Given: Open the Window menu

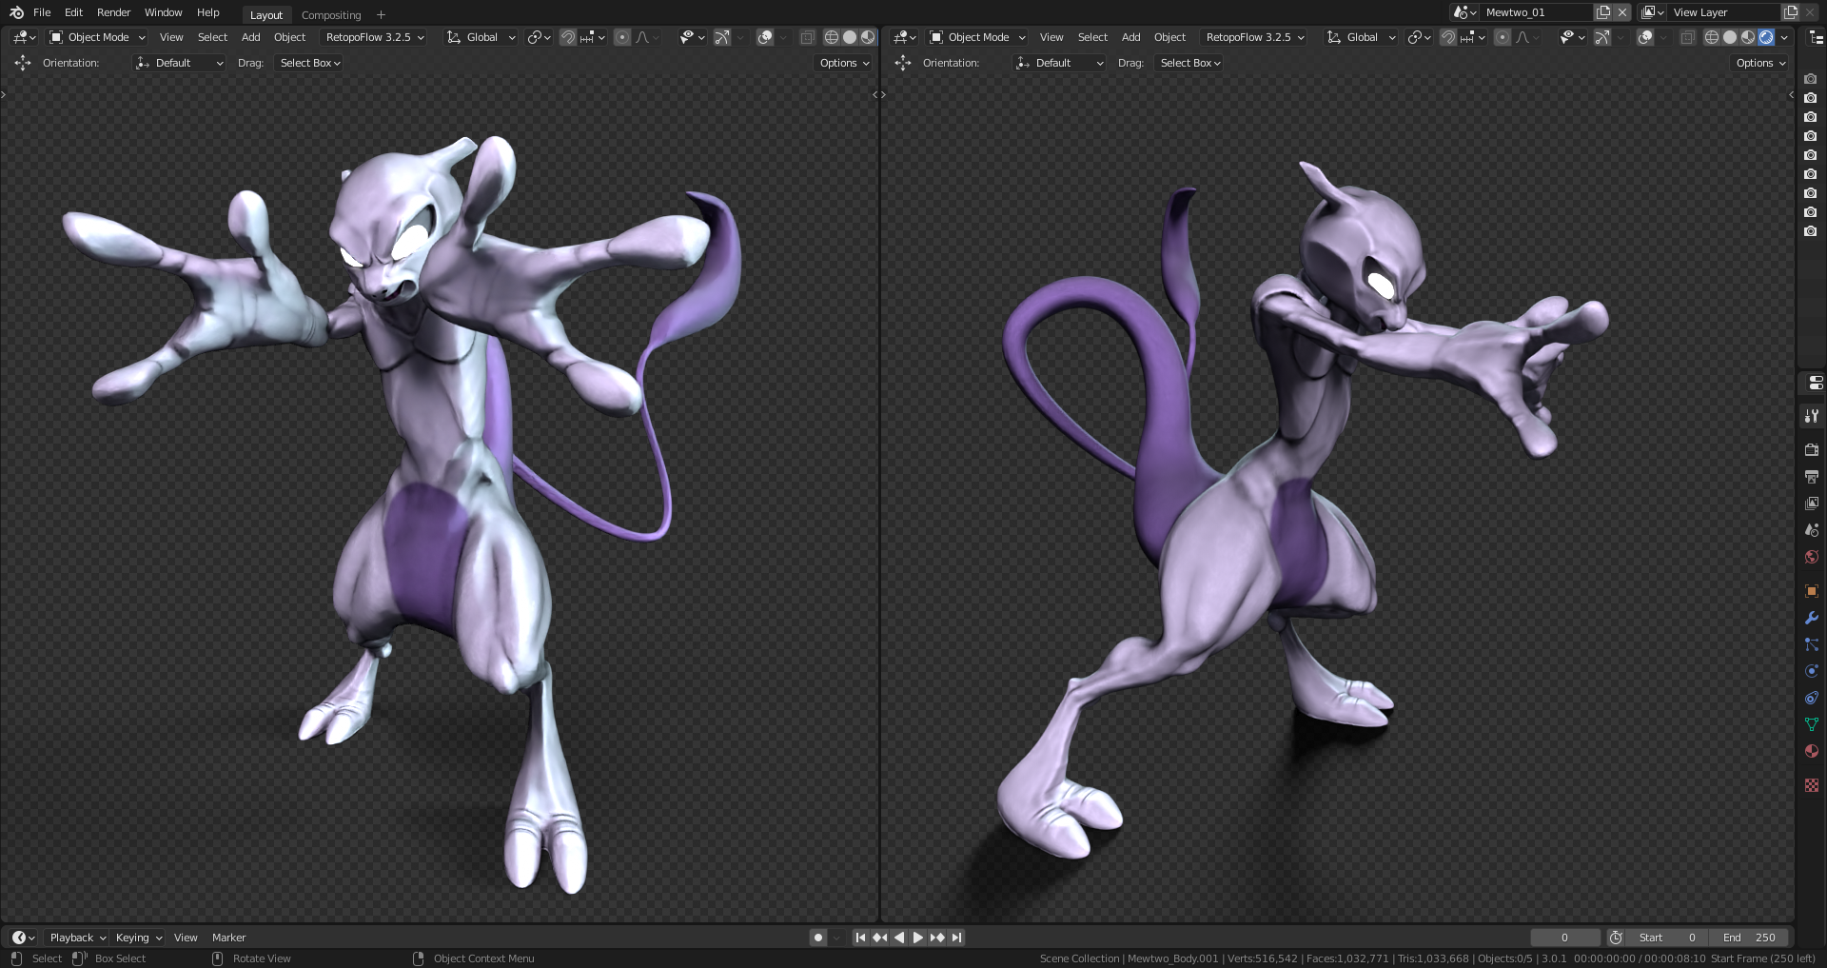Looking at the screenshot, I should tap(163, 12).
